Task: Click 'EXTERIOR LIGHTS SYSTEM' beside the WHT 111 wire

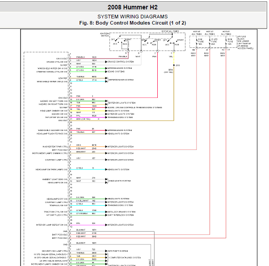Action: click(121, 114)
